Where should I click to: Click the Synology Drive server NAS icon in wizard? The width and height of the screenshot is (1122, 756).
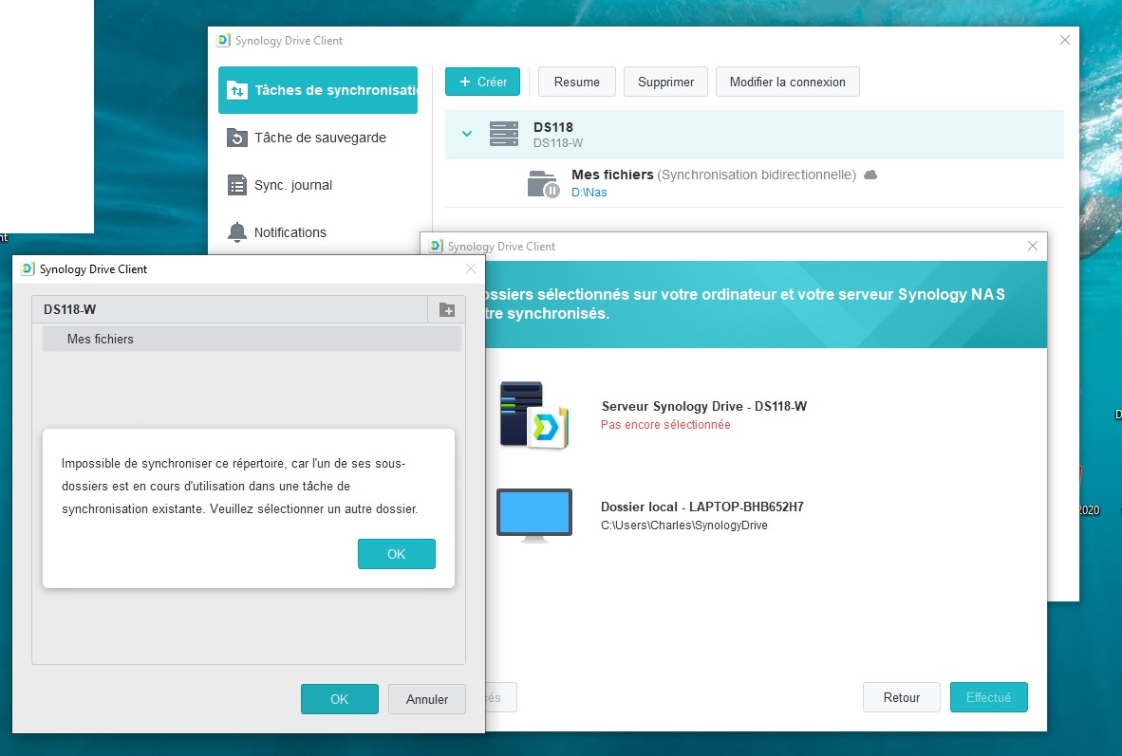click(x=533, y=415)
